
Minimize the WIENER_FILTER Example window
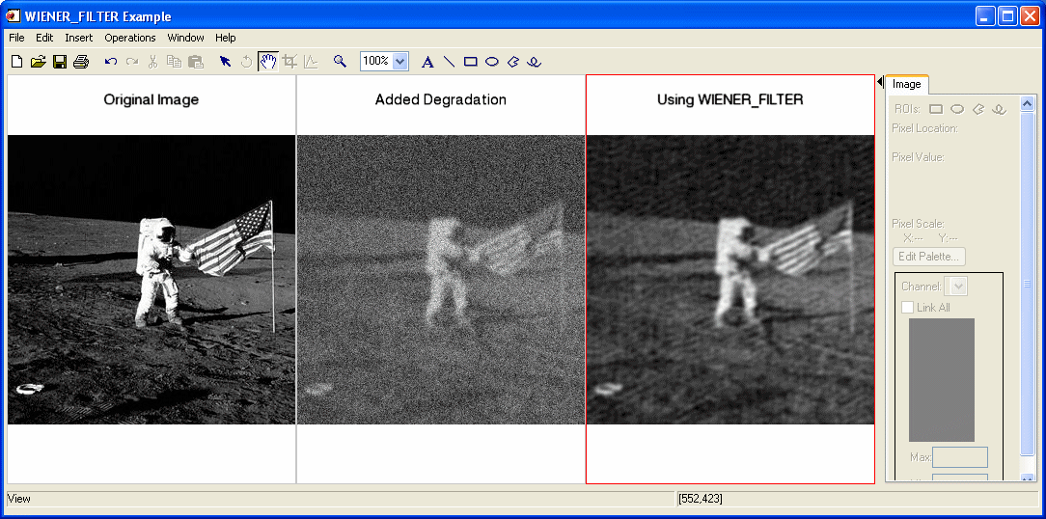point(986,16)
